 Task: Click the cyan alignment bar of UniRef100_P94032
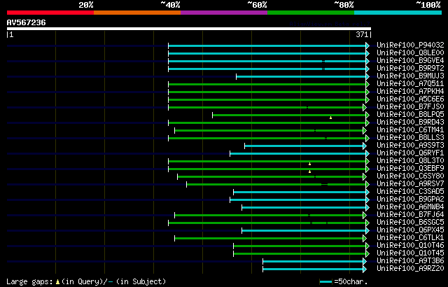[267, 45]
